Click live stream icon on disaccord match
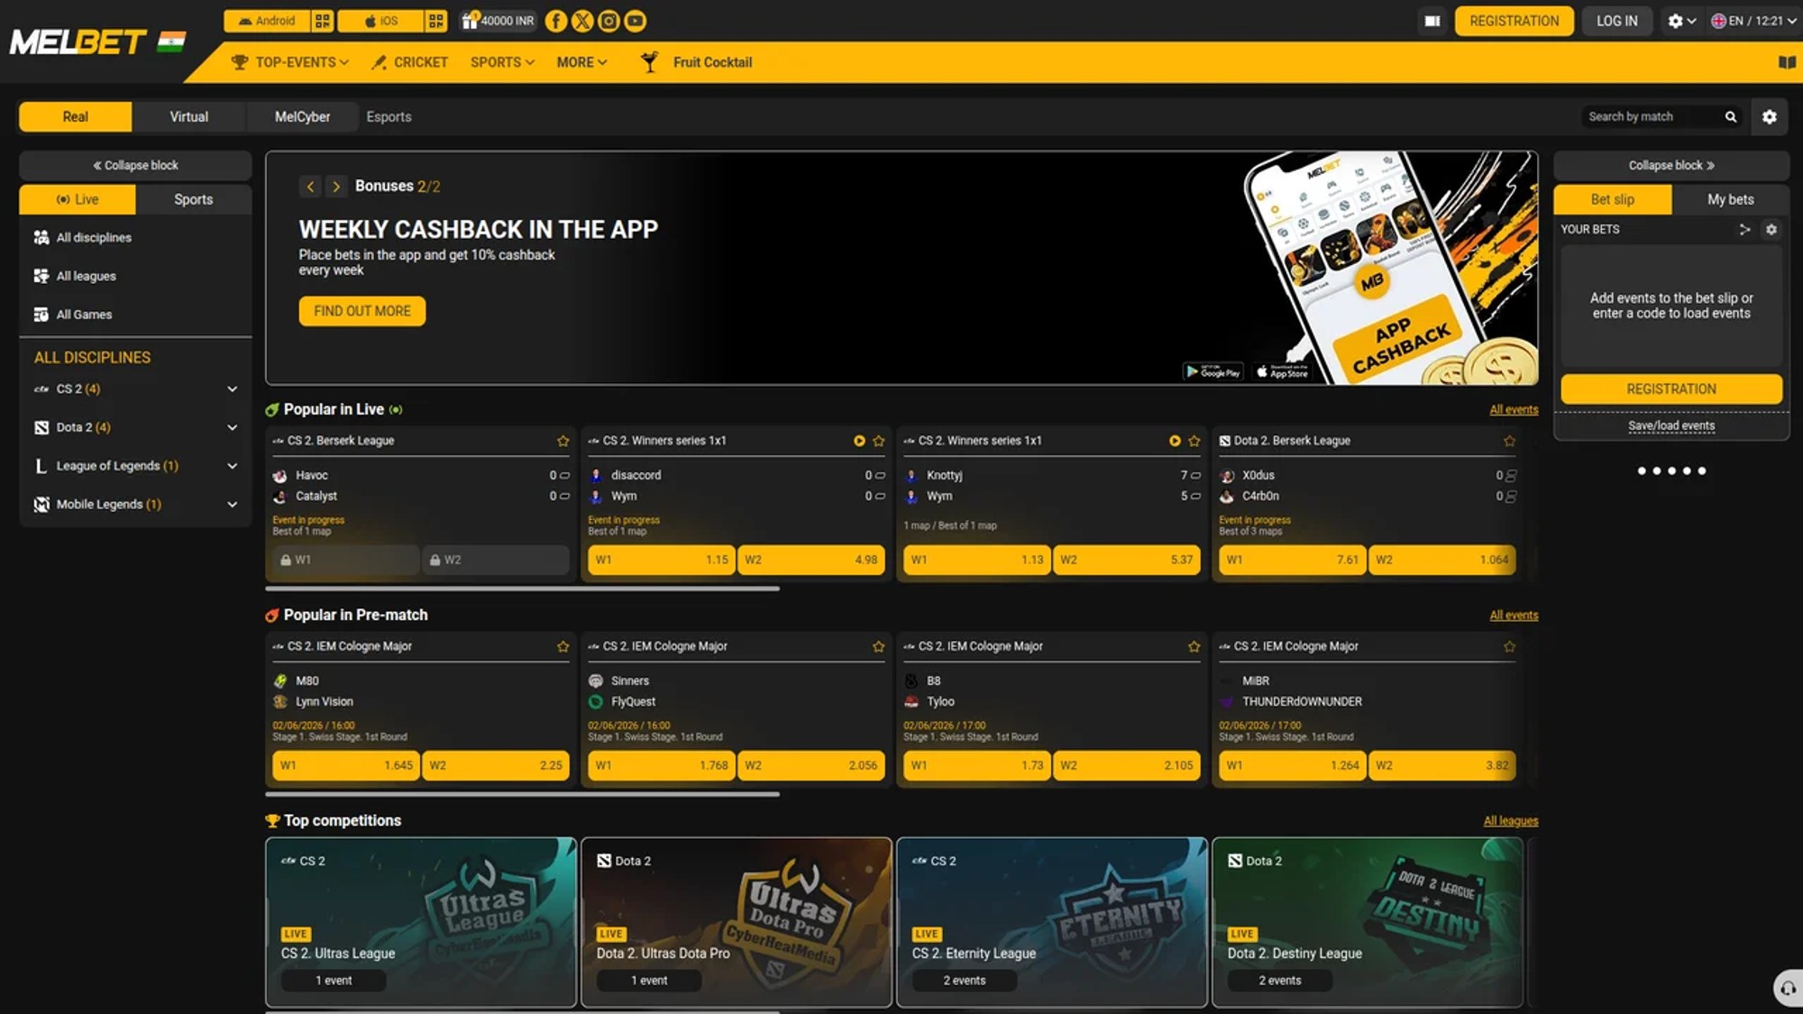Image resolution: width=1803 pixels, height=1014 pixels. pos(859,441)
